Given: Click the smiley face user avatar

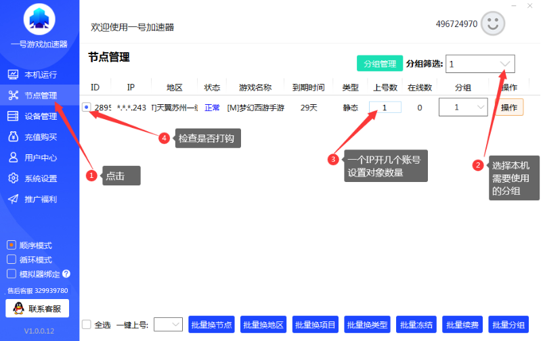Looking at the screenshot, I should coord(493,24).
